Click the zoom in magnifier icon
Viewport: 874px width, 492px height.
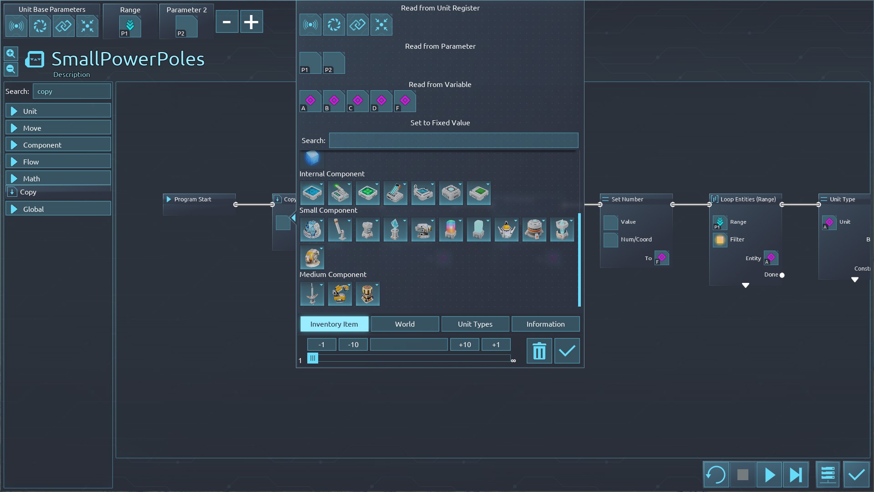(x=11, y=54)
